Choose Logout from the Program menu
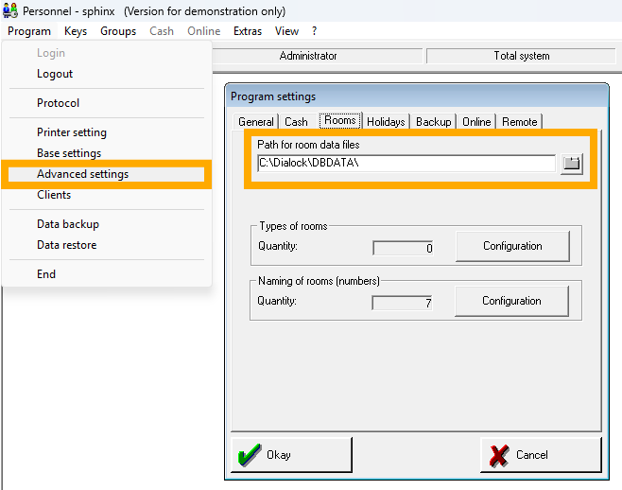The image size is (622, 490). click(55, 74)
